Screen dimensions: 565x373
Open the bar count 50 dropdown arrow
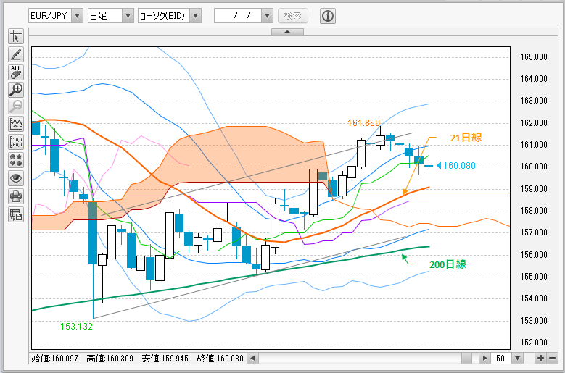518,359
